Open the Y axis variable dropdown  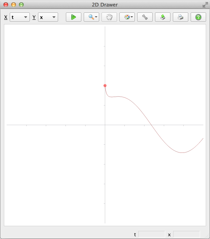[48, 17]
